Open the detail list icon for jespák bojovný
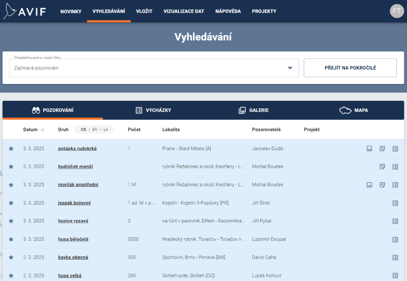 click(395, 203)
